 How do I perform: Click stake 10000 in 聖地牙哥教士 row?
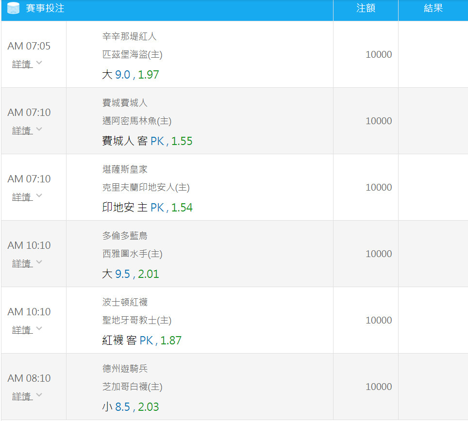(x=379, y=321)
